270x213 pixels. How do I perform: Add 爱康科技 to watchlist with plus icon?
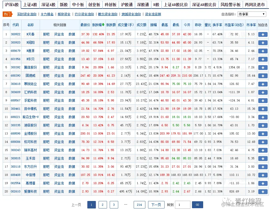pyautogui.click(x=263, y=191)
